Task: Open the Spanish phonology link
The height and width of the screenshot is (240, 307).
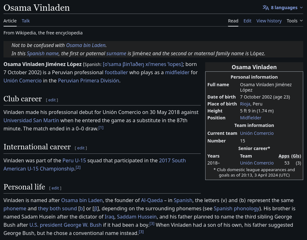Action: (x=236, y=208)
